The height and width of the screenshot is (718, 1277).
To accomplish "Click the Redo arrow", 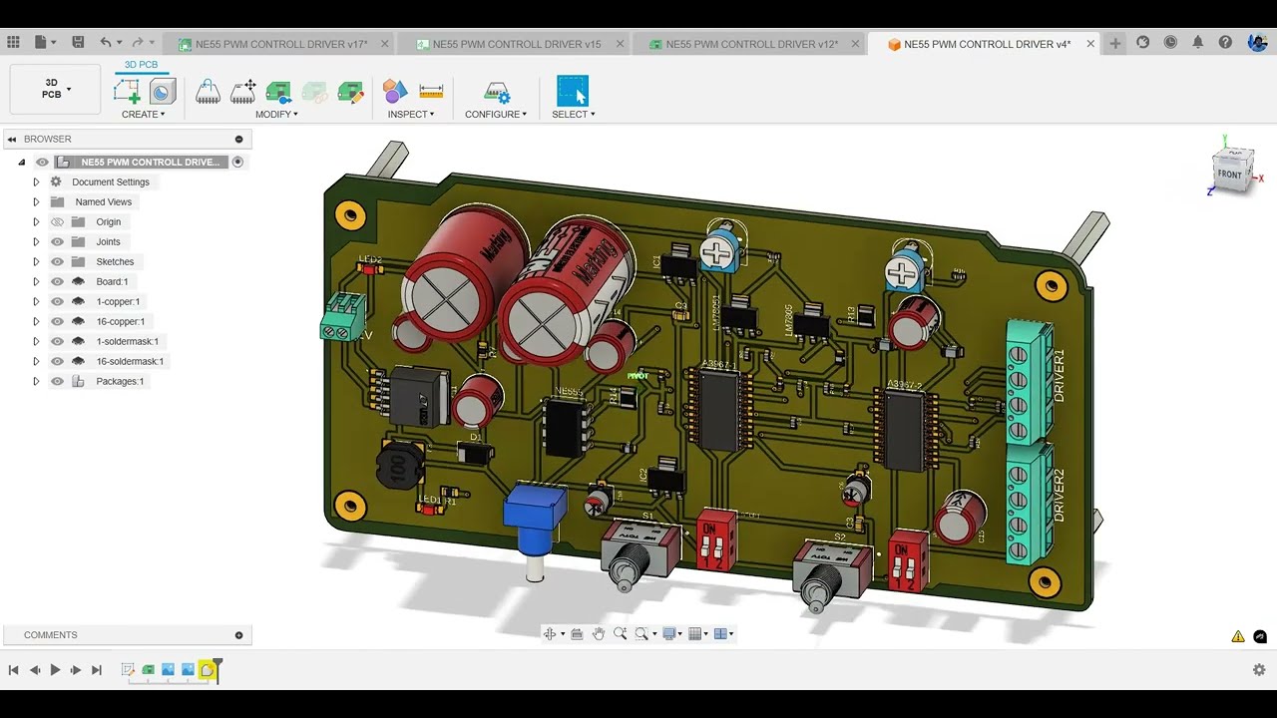I will [x=138, y=43].
